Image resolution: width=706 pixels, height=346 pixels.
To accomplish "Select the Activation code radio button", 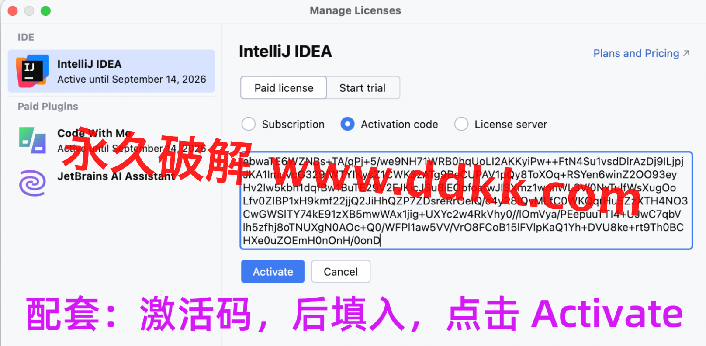I will 347,124.
